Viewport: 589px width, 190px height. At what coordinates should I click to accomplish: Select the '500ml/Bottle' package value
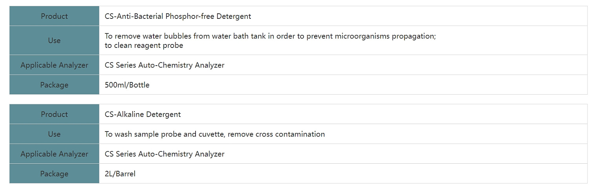(127, 85)
